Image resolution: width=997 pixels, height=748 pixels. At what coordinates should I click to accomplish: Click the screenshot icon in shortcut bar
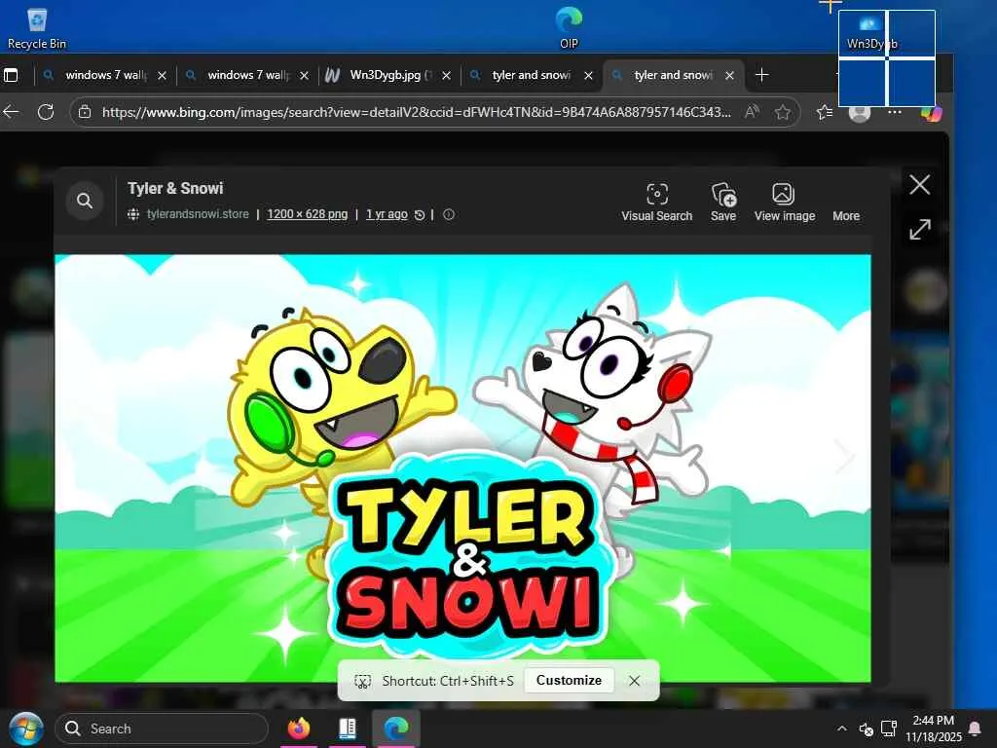[x=362, y=681]
